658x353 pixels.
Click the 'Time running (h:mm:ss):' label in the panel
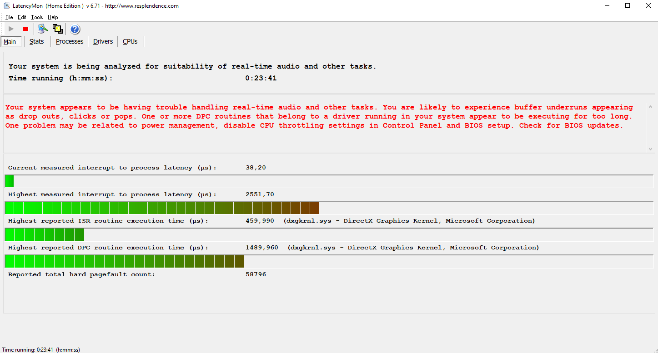[x=60, y=78]
